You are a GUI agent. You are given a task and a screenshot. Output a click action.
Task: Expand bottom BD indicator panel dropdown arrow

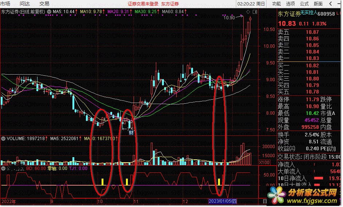tap(3, 168)
